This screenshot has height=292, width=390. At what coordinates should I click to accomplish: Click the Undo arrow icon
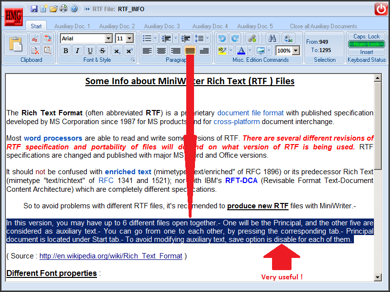click(222, 38)
